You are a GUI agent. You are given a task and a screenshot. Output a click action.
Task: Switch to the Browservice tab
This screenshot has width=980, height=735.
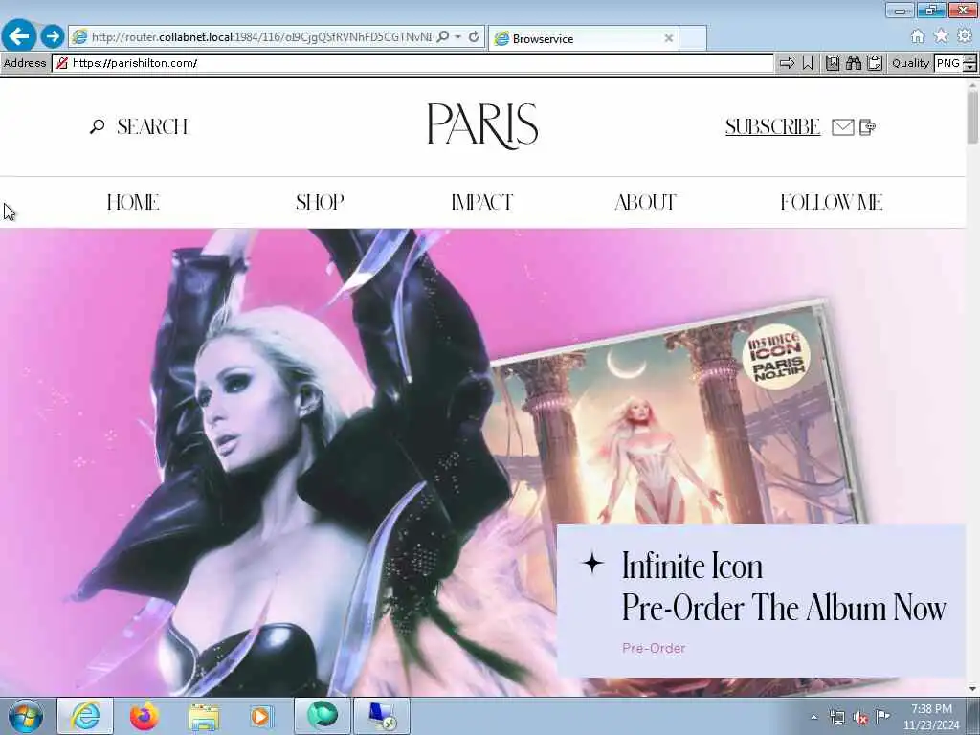pos(581,38)
